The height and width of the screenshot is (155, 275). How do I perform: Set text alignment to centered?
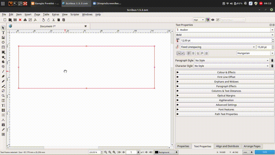tap(193, 53)
